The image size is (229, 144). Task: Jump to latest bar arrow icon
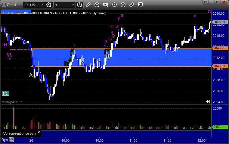click(208, 101)
